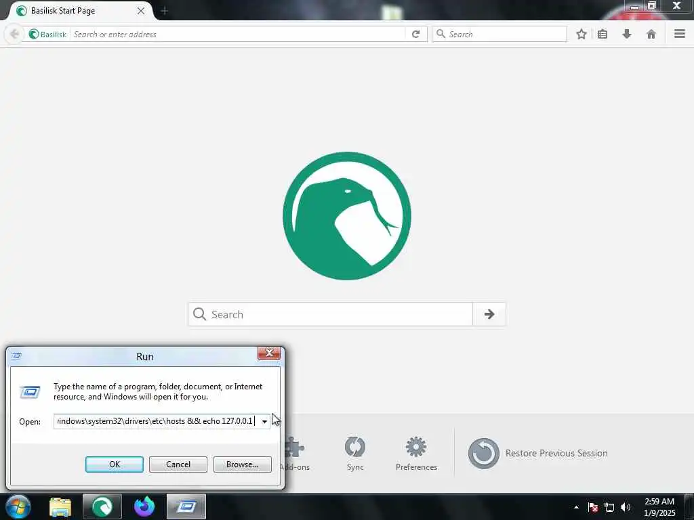Open the volume speaker icon
The width and height of the screenshot is (694, 520).
pos(626,507)
